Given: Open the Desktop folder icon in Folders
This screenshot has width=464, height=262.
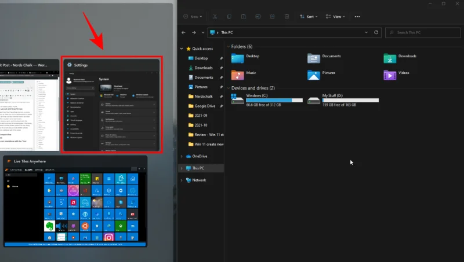Looking at the screenshot, I should pos(238,58).
